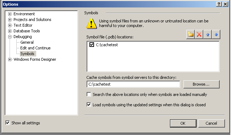Toggle load symbols when dialog is closed

click(89, 105)
